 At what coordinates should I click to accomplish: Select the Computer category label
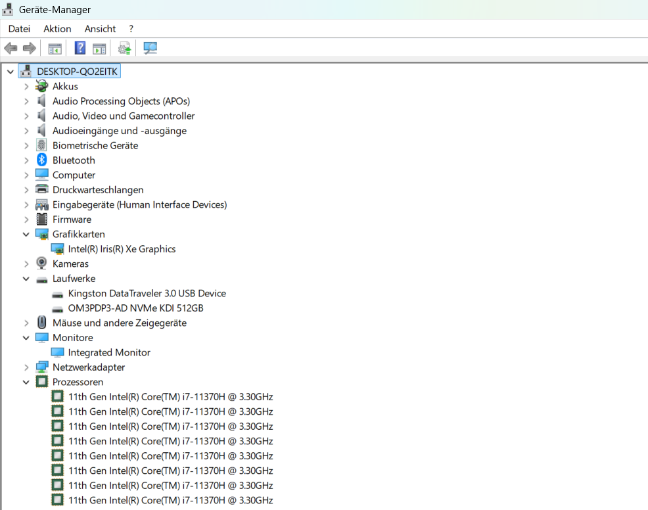[x=74, y=175]
